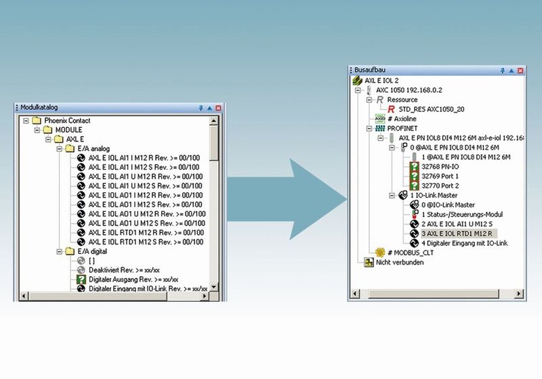Click the Busaufbau horizontal scrollbar thumb
542x379 pixels.
(x=434, y=294)
